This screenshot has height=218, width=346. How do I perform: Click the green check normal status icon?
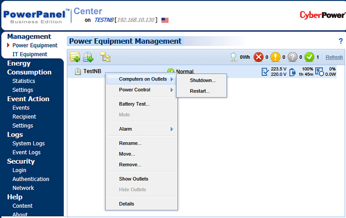tap(309, 57)
